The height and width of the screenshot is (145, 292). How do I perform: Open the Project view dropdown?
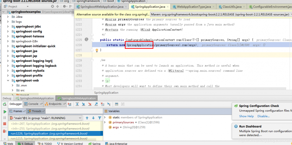[28, 6]
